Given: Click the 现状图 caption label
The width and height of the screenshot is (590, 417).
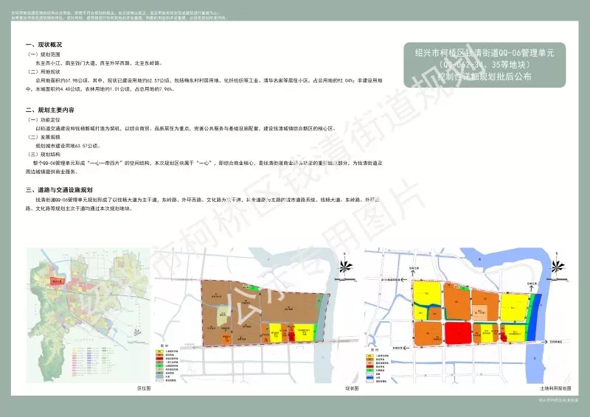Looking at the screenshot, I should (x=351, y=387).
